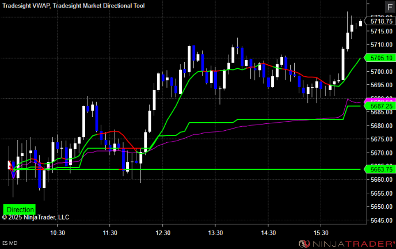Viewport: 396px width, 249px height.
Task: Click the 5675.00 price axis label
Action: click(382, 139)
